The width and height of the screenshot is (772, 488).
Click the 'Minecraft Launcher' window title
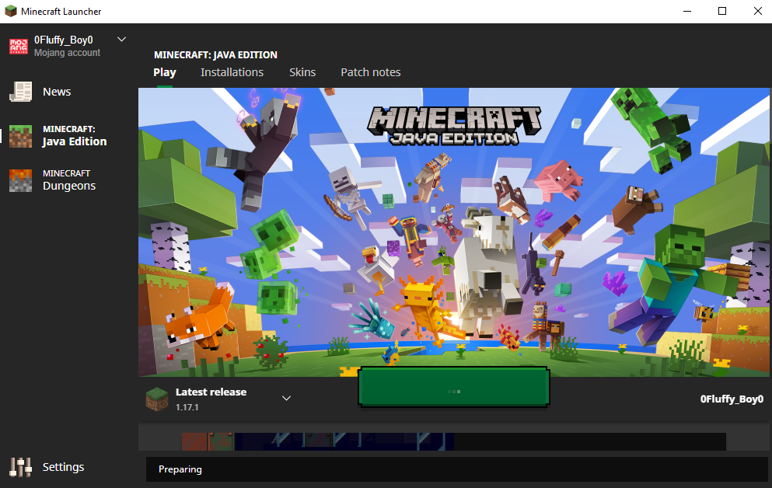[61, 12]
